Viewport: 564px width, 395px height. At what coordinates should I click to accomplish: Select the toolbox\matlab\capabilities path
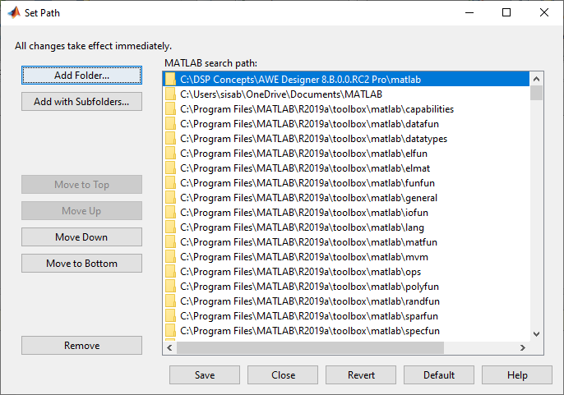tap(347, 109)
